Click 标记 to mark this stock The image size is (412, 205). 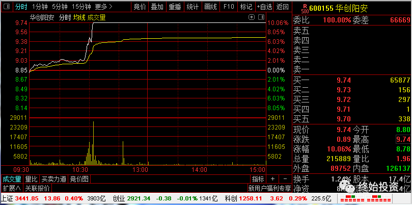[x=246, y=7]
